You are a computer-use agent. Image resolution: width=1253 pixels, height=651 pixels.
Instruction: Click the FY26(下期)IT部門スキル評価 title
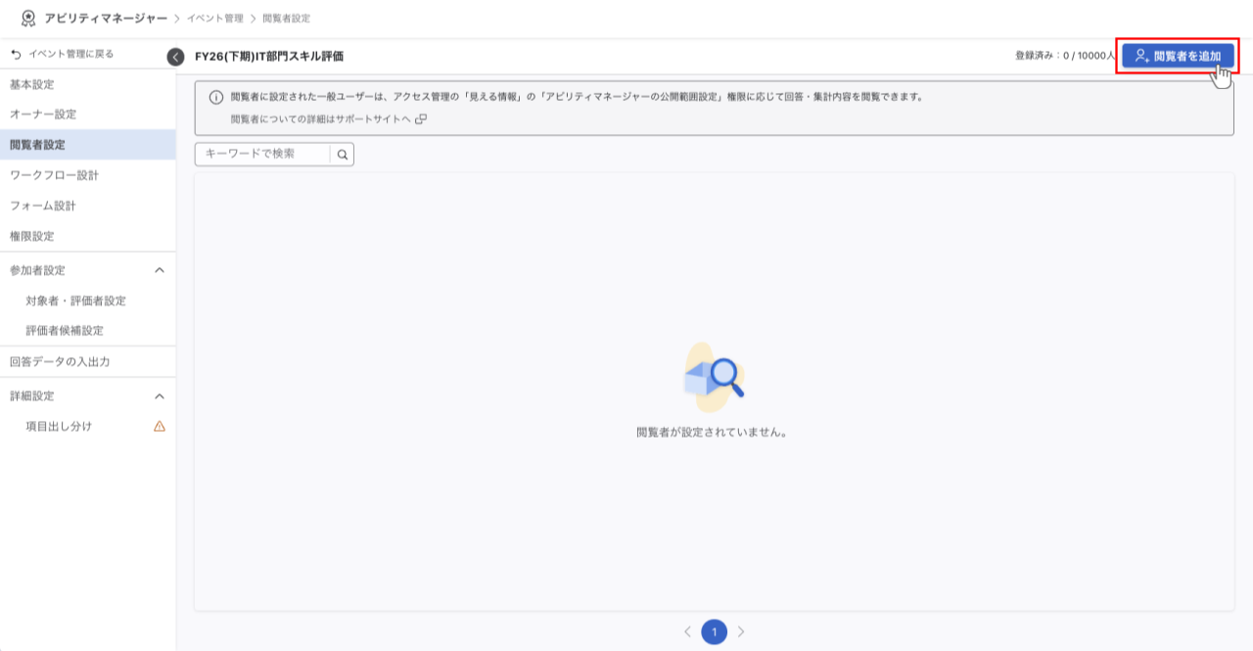tap(269, 57)
